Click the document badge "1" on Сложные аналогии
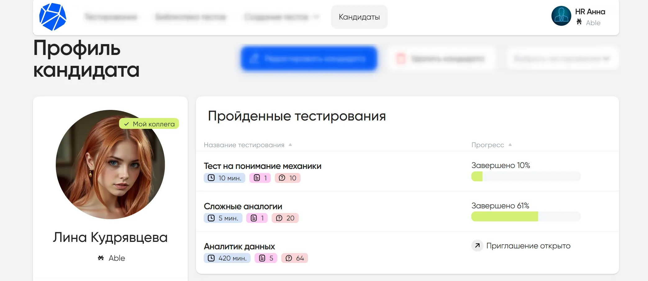The width and height of the screenshot is (648, 281). coord(256,218)
